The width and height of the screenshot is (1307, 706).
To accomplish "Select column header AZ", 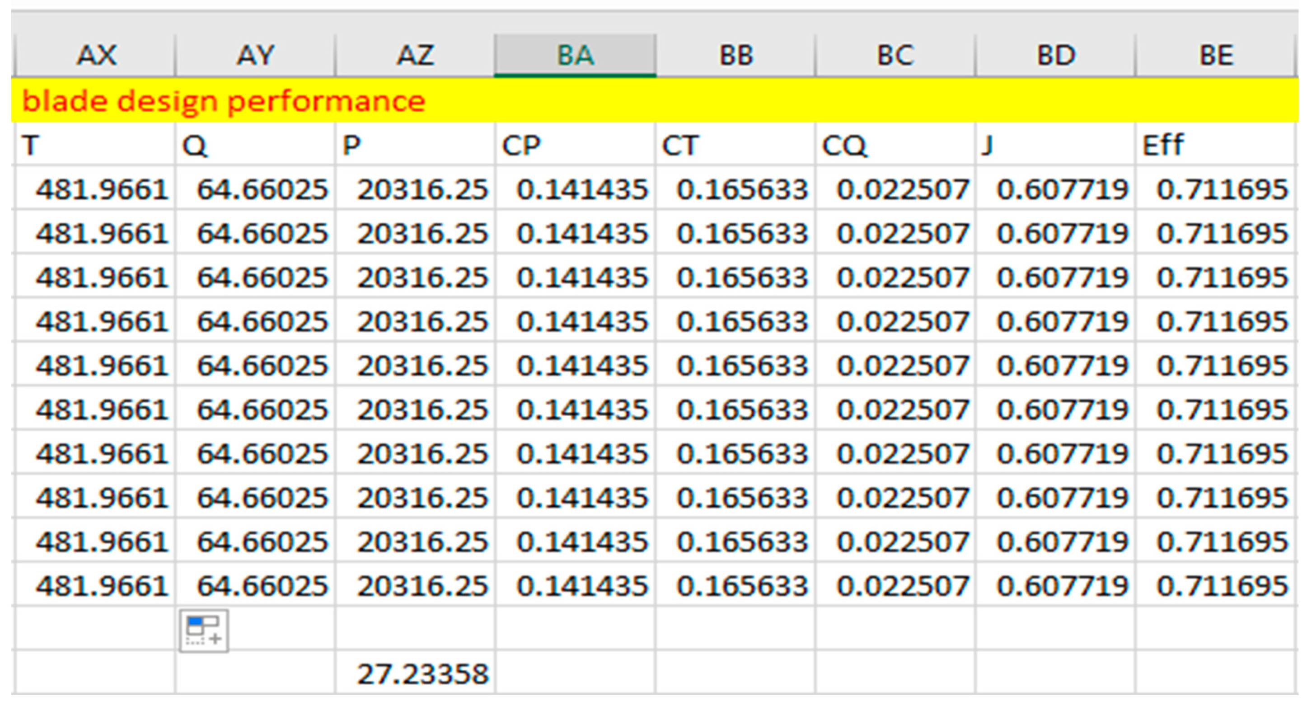I will pos(415,55).
